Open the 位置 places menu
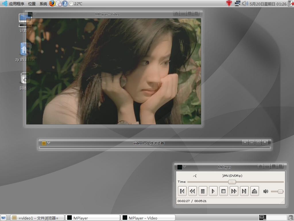The width and height of the screenshot is (294, 221). coord(32,4)
